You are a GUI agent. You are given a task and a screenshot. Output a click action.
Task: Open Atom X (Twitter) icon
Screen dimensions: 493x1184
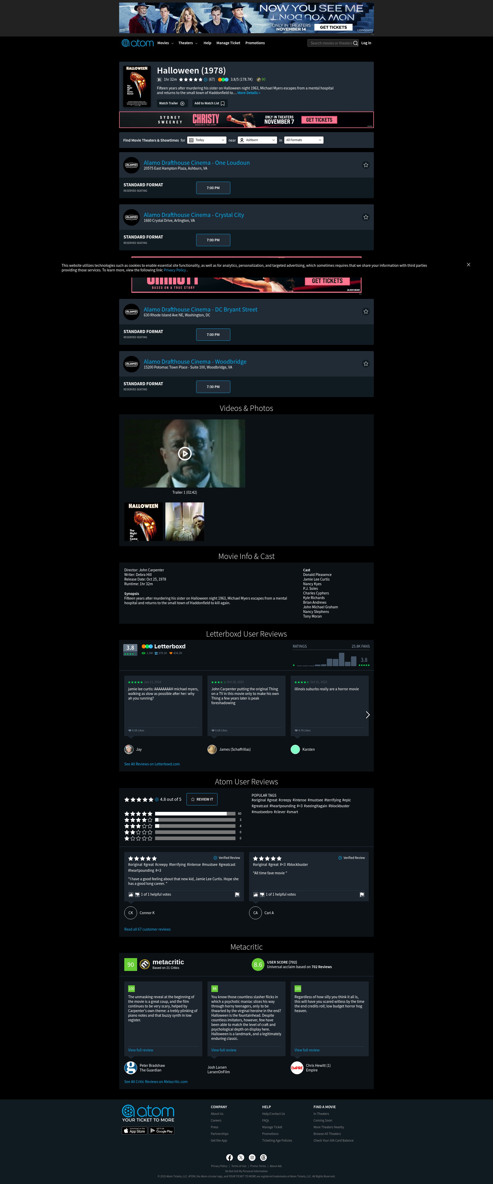(x=241, y=1158)
